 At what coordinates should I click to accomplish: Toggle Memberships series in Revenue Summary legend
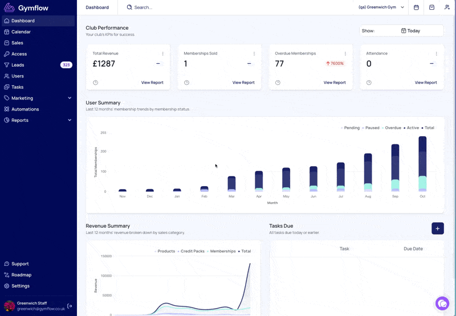[221, 251]
